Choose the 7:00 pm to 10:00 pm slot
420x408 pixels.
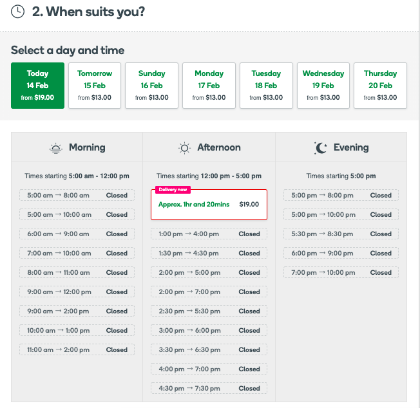(341, 272)
